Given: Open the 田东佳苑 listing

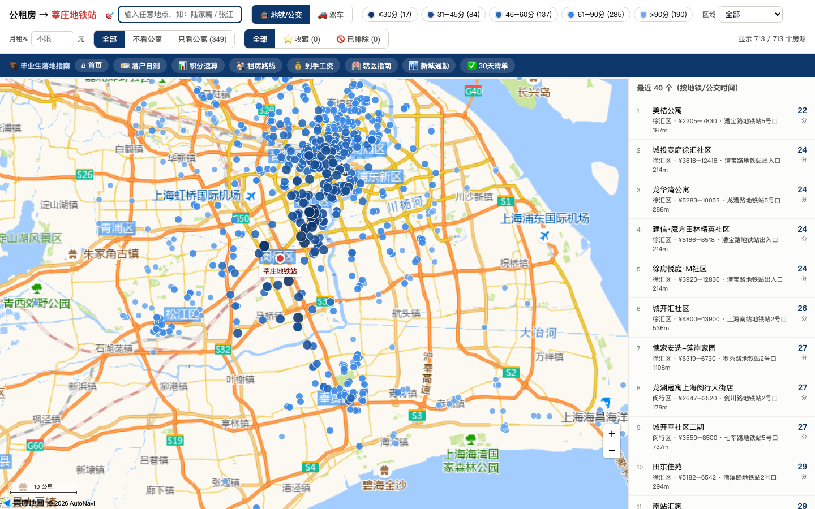Looking at the screenshot, I should click(722, 476).
